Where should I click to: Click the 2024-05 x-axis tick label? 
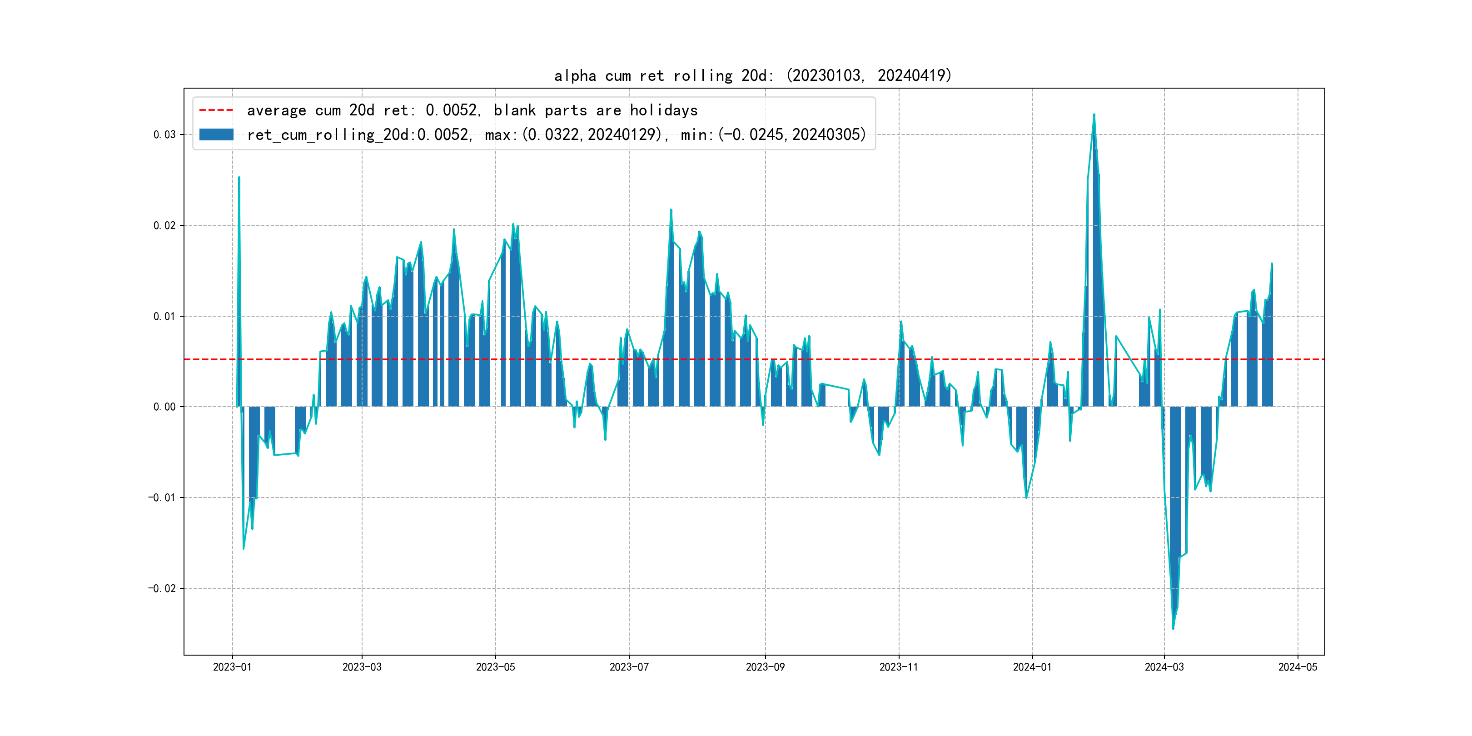click(1298, 667)
